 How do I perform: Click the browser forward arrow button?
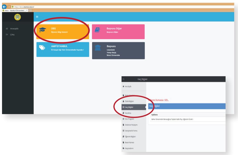(x=9, y=7)
